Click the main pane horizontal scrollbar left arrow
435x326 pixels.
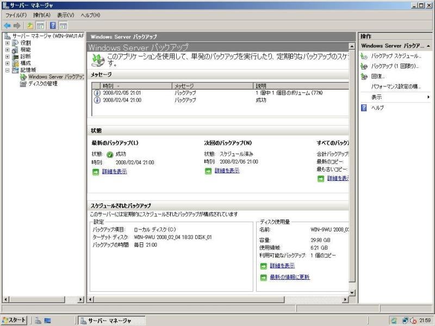click(90, 299)
